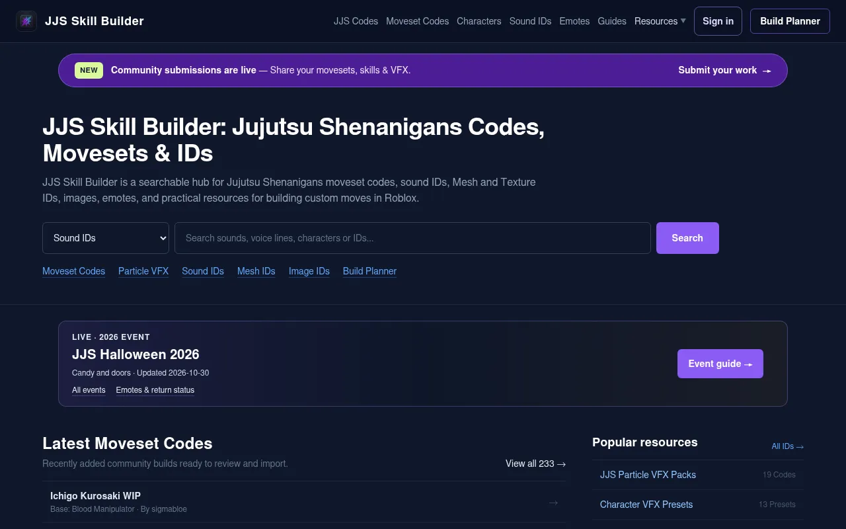Open the Characters nav item
This screenshot has height=529, width=846.
479,21
